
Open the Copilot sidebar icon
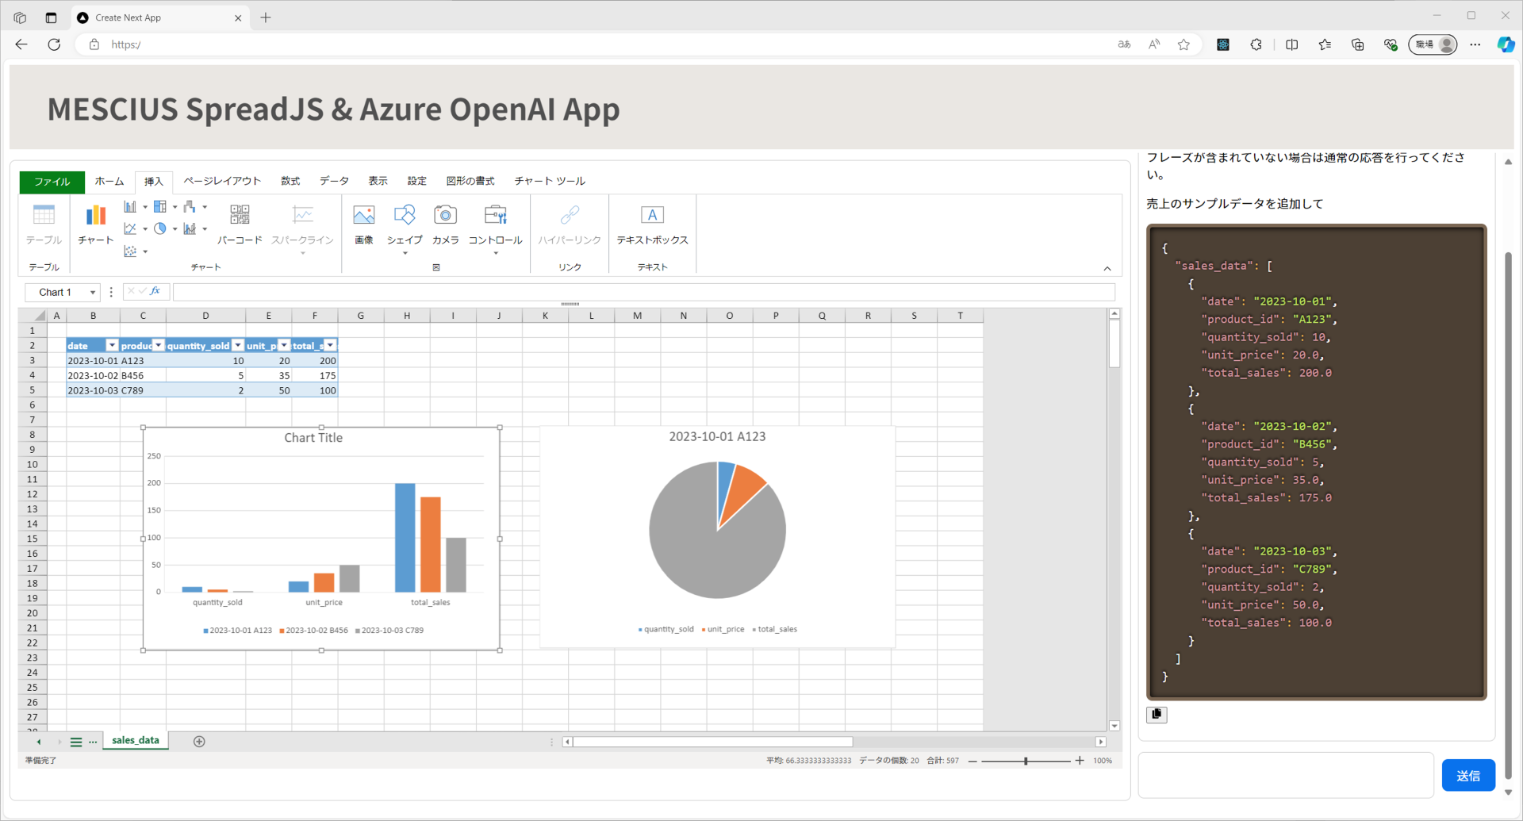click(1505, 44)
